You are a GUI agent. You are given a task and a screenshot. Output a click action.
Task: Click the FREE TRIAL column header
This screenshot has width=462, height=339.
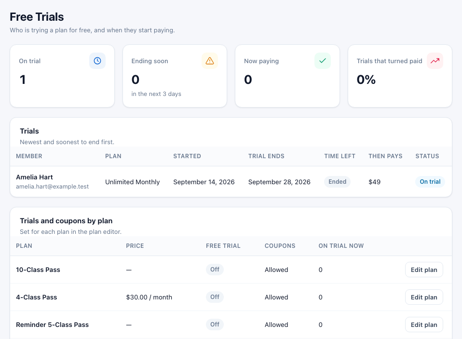tap(223, 245)
